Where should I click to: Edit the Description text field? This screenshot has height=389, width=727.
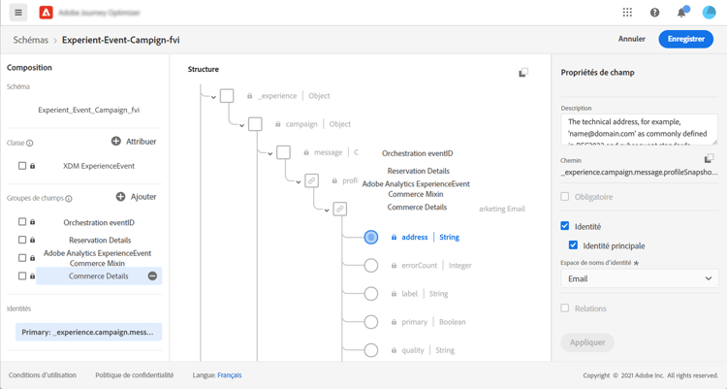[639, 129]
